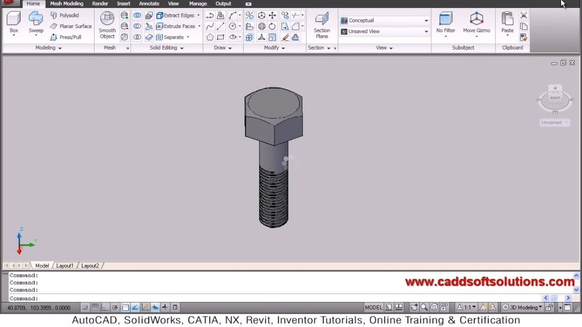
Task: Click the Match Properties brush icon
Action: 524,37
